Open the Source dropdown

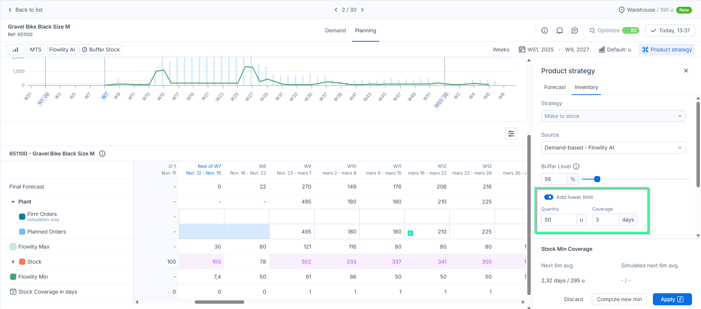pos(613,148)
